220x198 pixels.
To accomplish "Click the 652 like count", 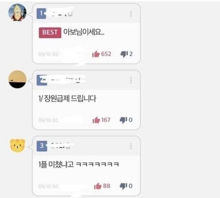I will pyautogui.click(x=106, y=54).
